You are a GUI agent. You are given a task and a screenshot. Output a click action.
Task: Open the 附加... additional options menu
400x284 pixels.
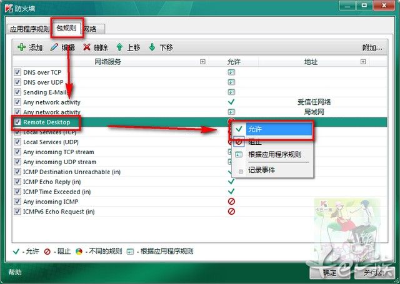(x=372, y=47)
